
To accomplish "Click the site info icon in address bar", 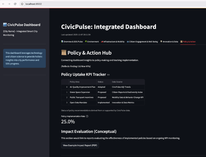I will pyautogui.click(x=22, y=4).
